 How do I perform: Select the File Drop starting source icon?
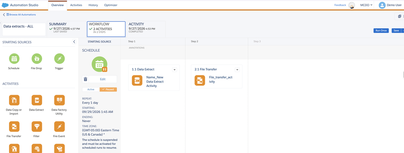point(37,59)
